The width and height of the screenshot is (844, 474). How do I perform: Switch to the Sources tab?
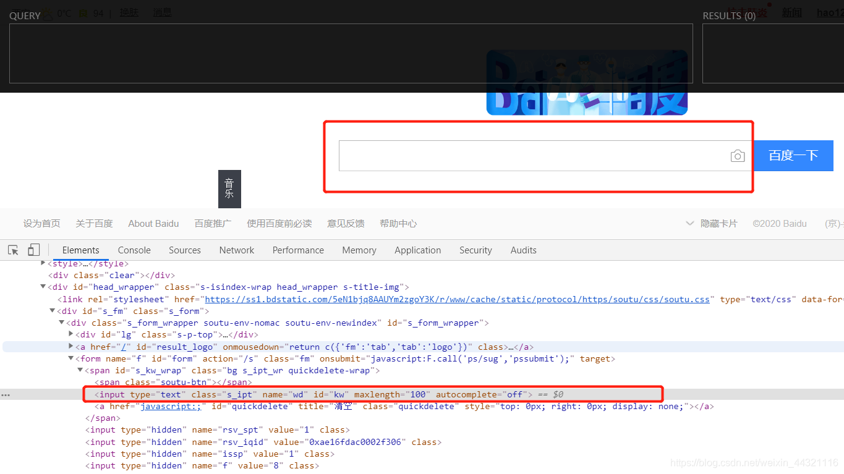coord(185,250)
